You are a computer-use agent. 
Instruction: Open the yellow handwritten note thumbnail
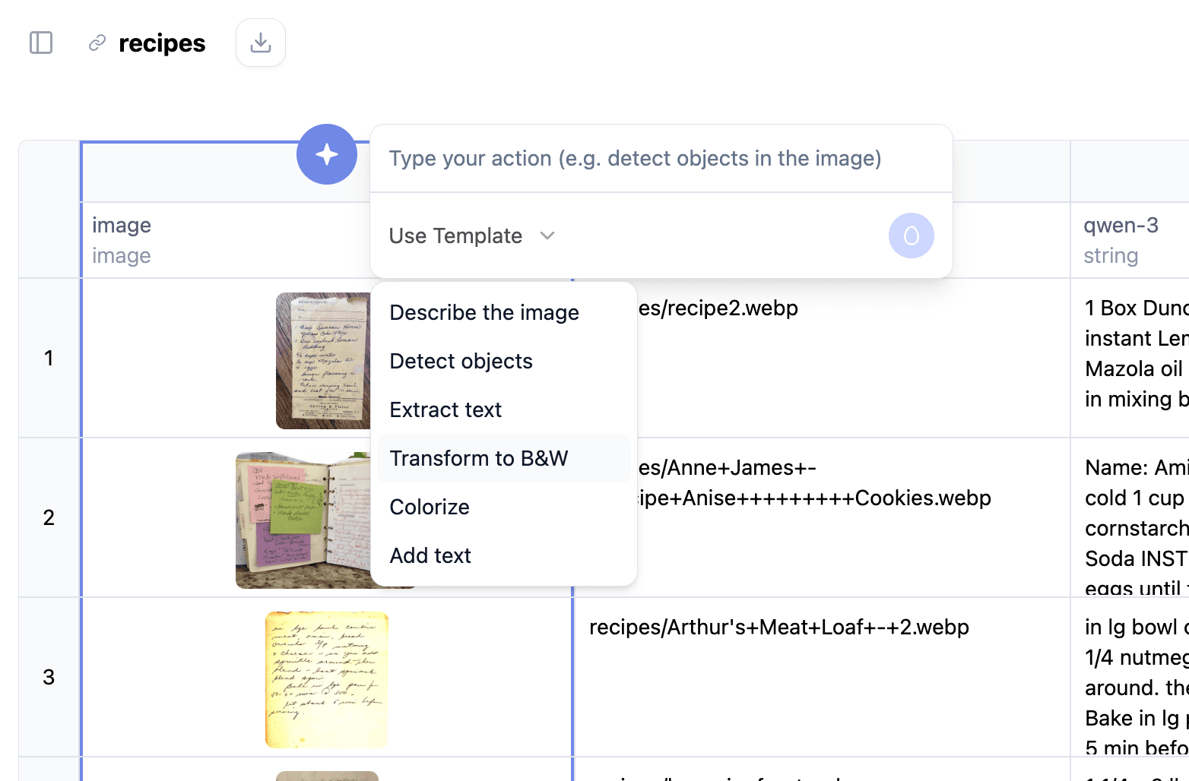(x=327, y=680)
